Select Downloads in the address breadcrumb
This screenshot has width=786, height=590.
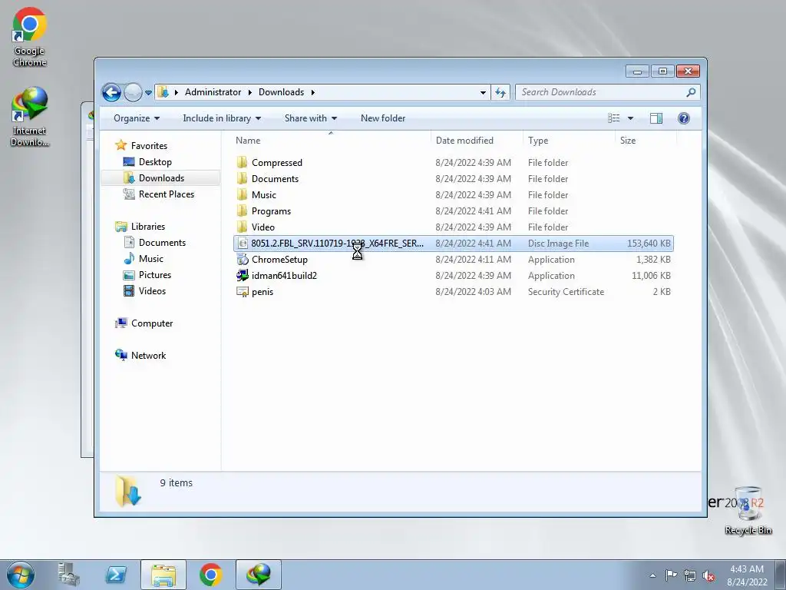point(281,92)
